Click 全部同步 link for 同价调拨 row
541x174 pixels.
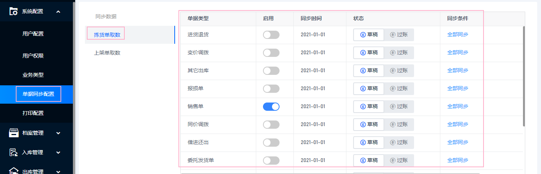click(458, 124)
